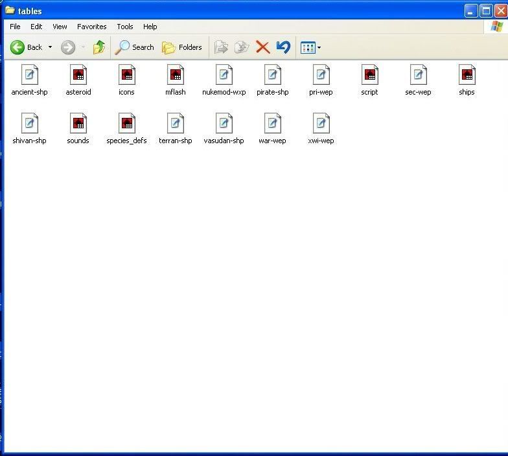
Task: Click the red Delete X icon
Action: pos(263,47)
